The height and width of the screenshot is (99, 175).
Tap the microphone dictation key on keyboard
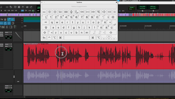71,12
